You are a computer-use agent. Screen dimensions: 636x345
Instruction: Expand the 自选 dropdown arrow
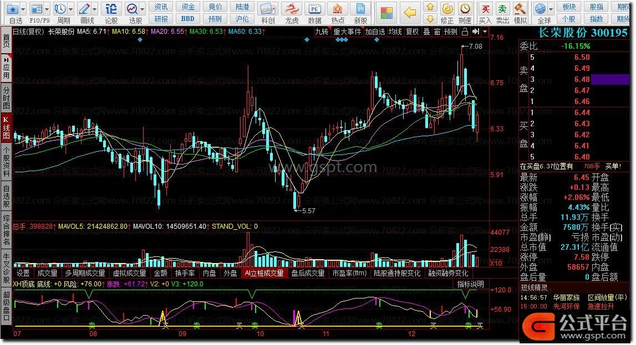[x=23, y=9]
